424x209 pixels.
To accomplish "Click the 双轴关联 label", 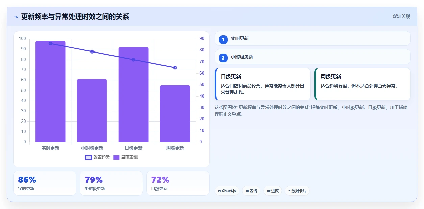I will pos(401,16).
